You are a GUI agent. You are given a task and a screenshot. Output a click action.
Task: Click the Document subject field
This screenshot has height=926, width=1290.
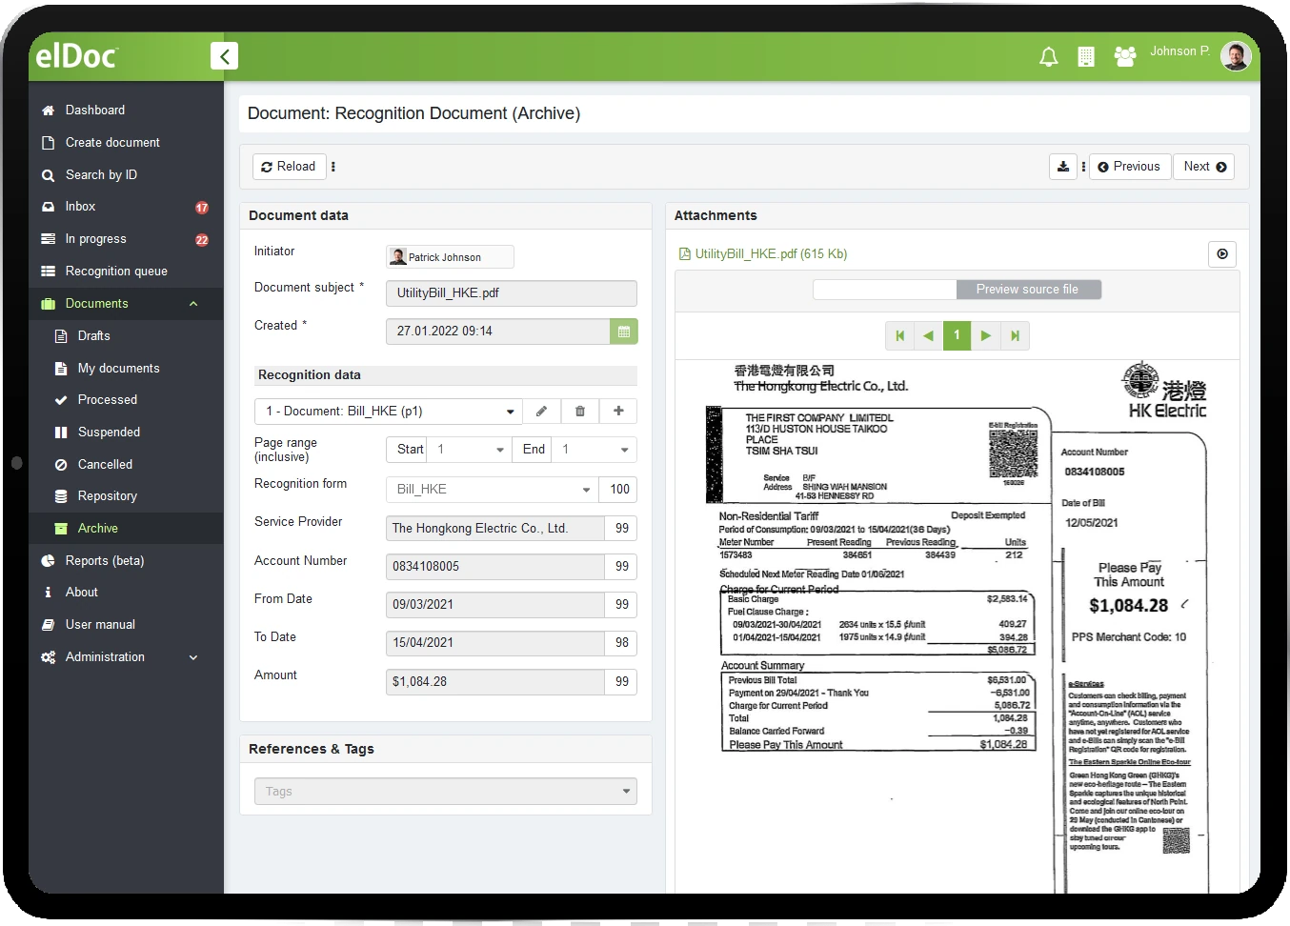[x=512, y=293]
